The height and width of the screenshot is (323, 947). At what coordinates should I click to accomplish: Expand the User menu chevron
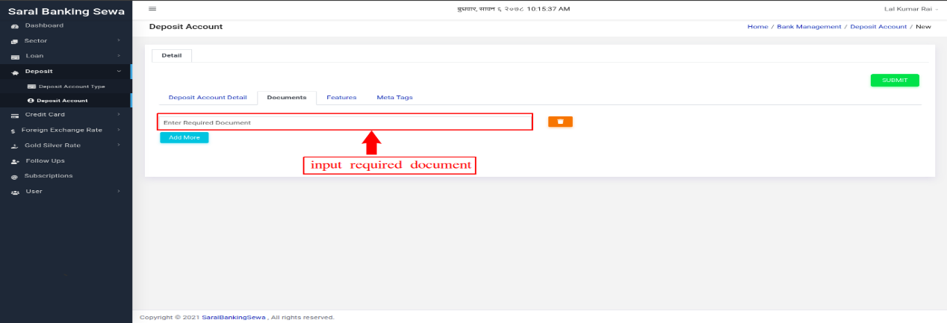(x=119, y=192)
